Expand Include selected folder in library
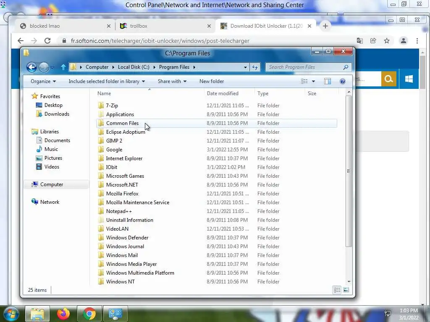 (x=107, y=81)
